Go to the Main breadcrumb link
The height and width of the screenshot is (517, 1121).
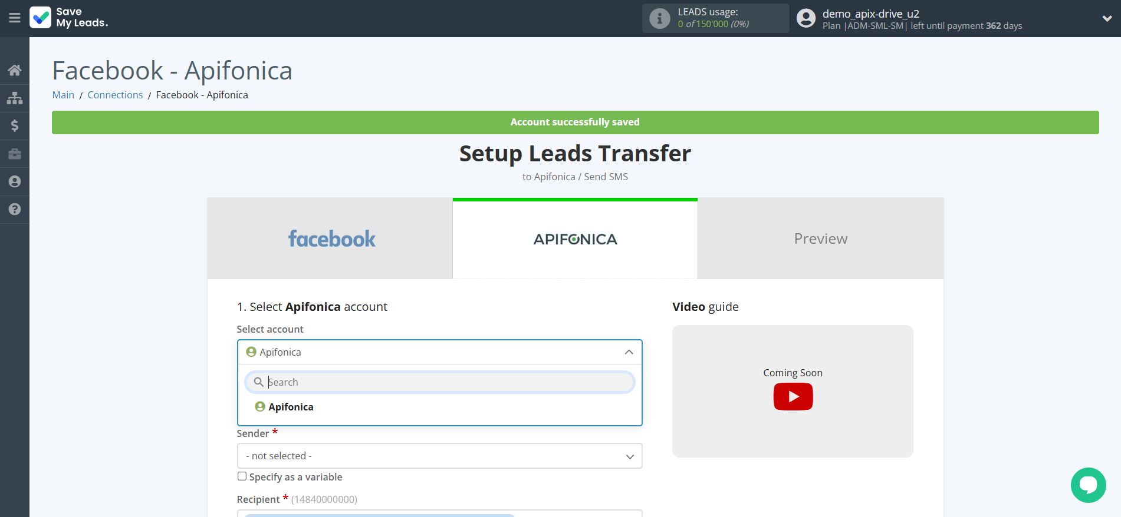coord(63,95)
